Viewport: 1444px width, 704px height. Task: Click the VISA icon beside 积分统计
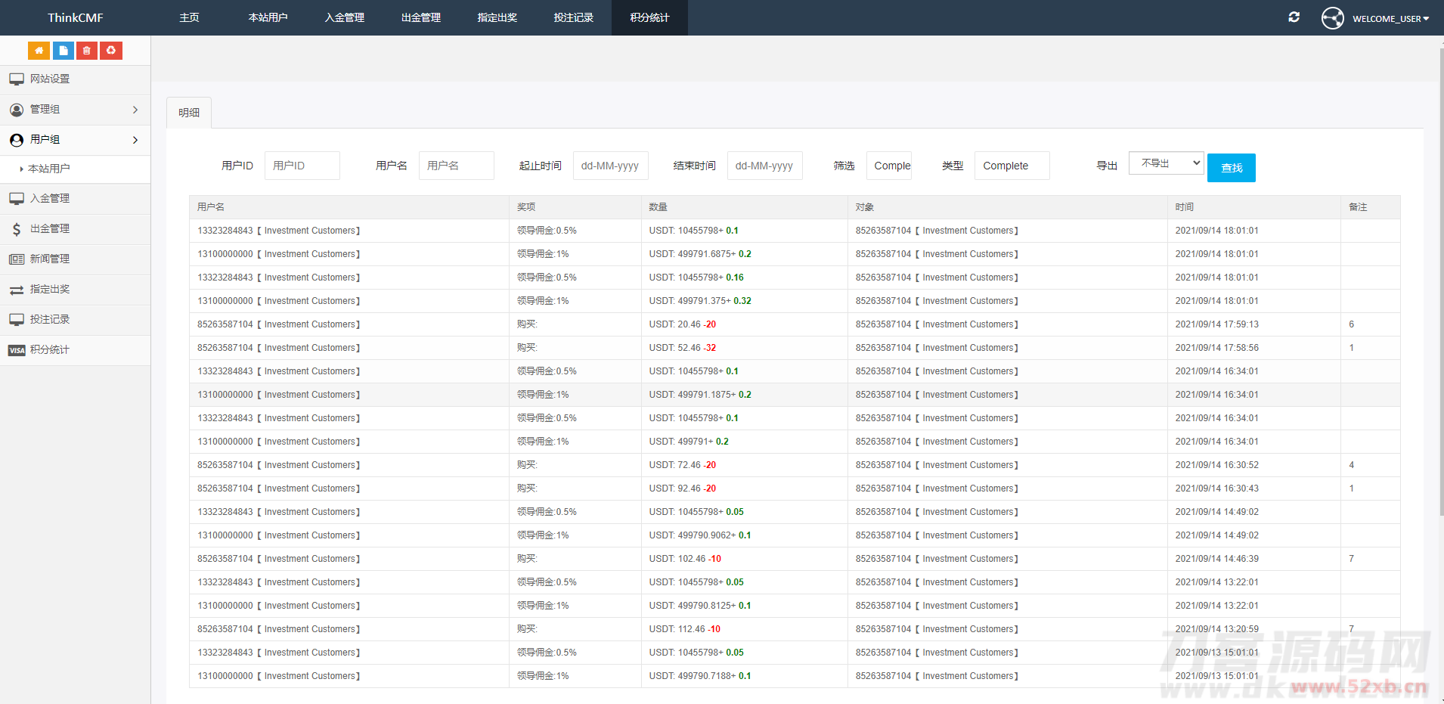click(16, 350)
